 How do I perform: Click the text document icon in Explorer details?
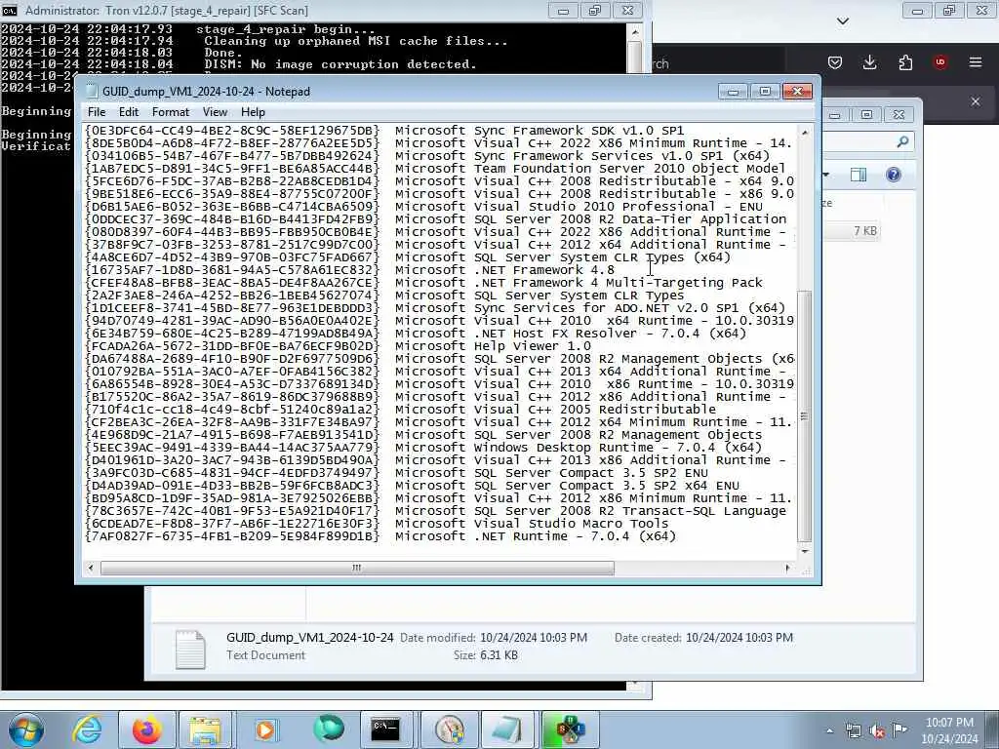click(190, 649)
